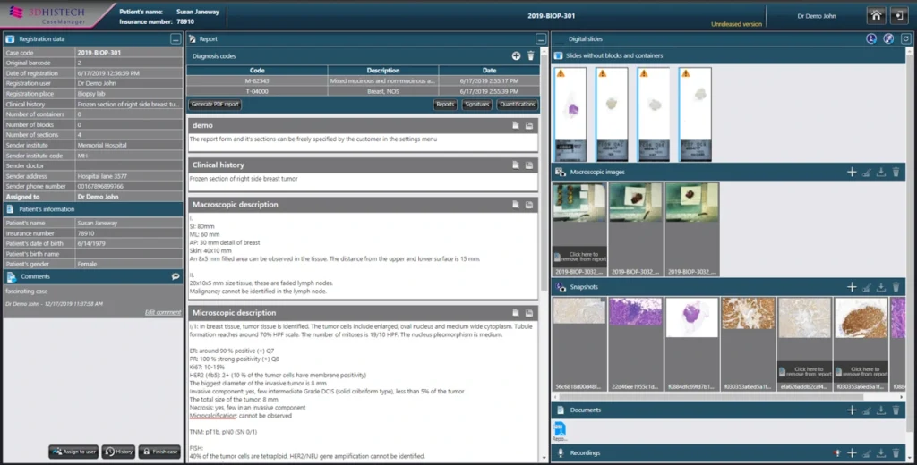Start a new voice recording

coord(837,452)
